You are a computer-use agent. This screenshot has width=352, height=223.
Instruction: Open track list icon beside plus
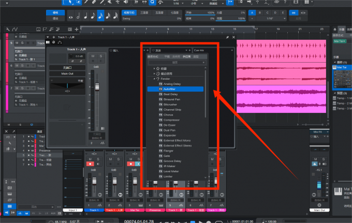(70, 29)
